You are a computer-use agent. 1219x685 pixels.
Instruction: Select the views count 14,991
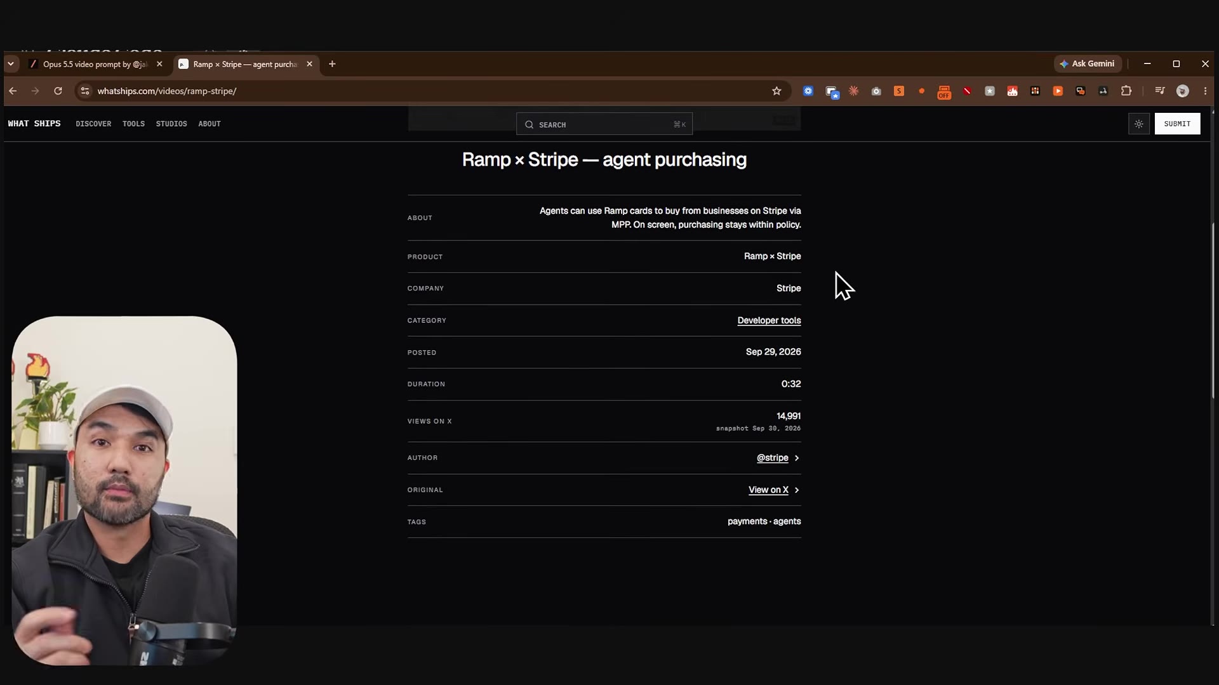(x=789, y=416)
